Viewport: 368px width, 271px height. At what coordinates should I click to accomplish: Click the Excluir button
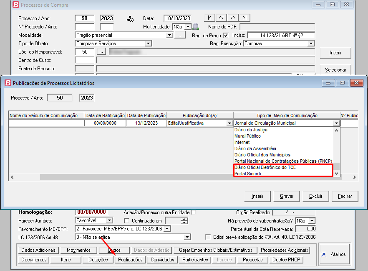(x=316, y=196)
